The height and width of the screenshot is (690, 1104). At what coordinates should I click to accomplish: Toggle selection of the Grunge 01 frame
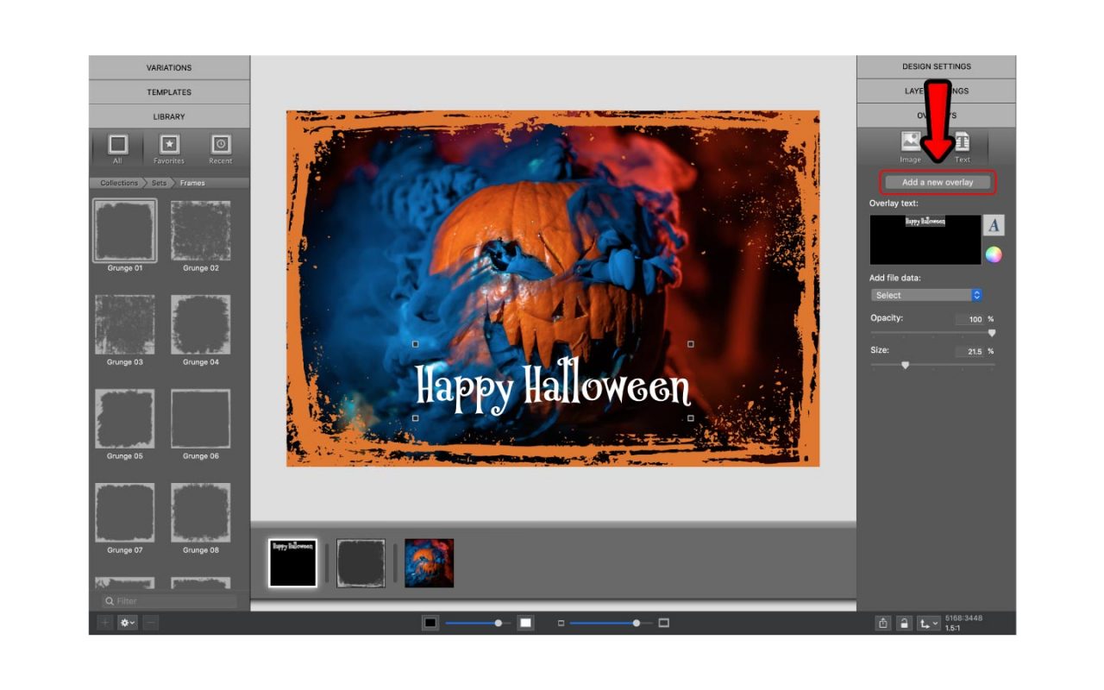point(124,230)
